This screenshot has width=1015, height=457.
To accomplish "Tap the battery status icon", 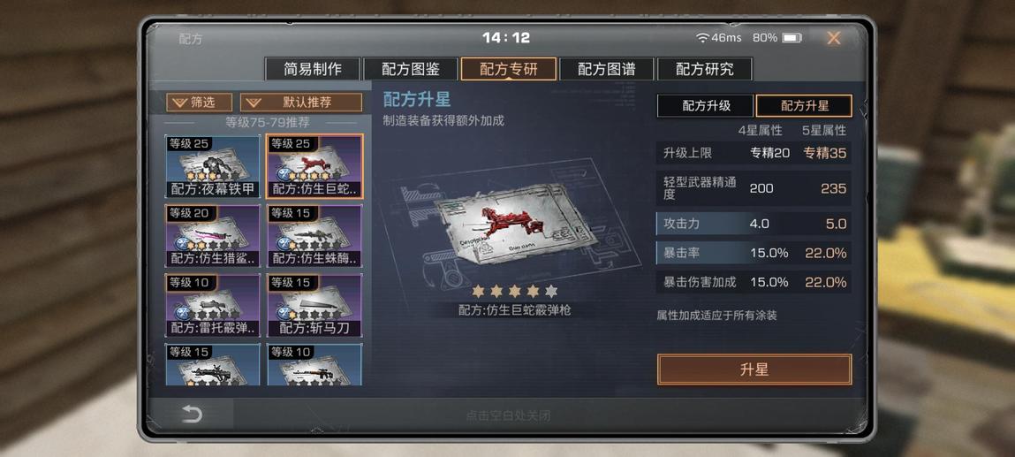I will point(792,38).
